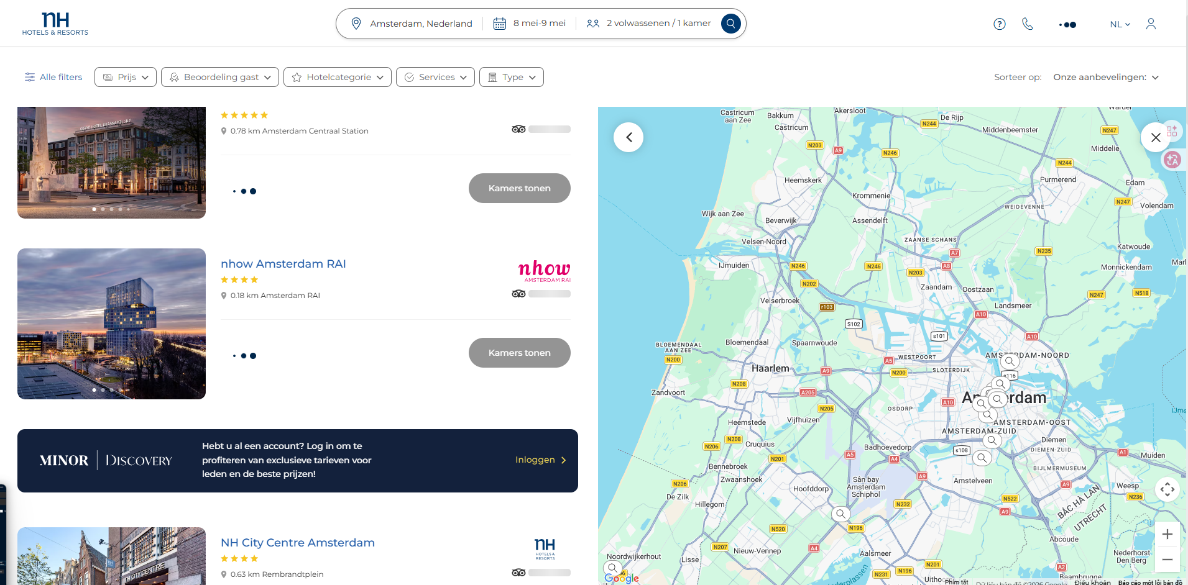Click Kamers tonen for the Centraal Station hotel
1188x585 pixels.
(520, 188)
